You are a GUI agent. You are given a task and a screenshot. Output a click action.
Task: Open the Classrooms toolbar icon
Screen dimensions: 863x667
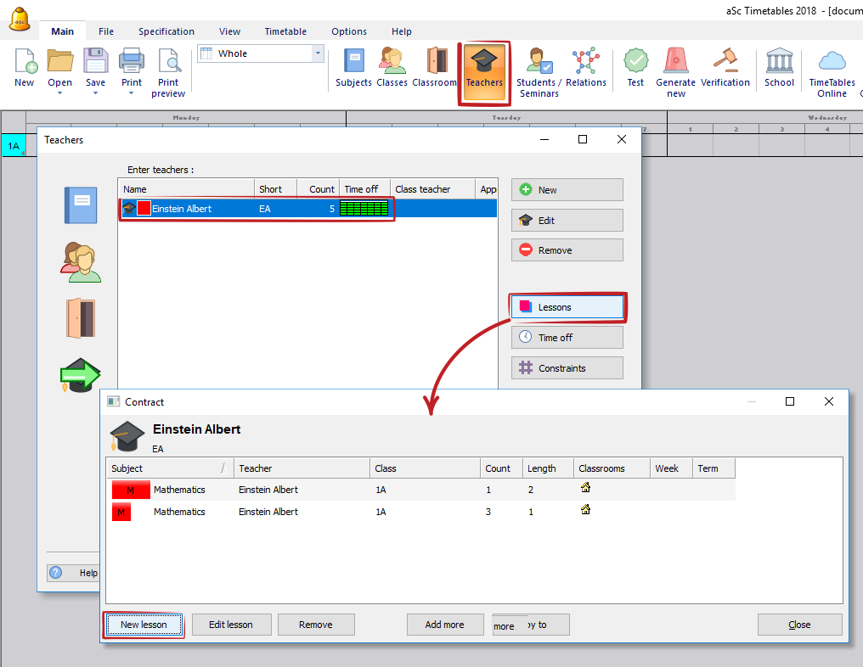tap(435, 67)
